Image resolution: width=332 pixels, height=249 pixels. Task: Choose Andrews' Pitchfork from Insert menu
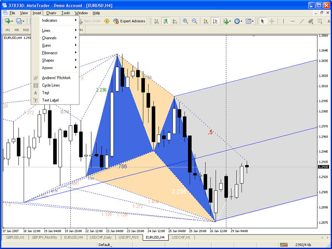tap(55, 78)
